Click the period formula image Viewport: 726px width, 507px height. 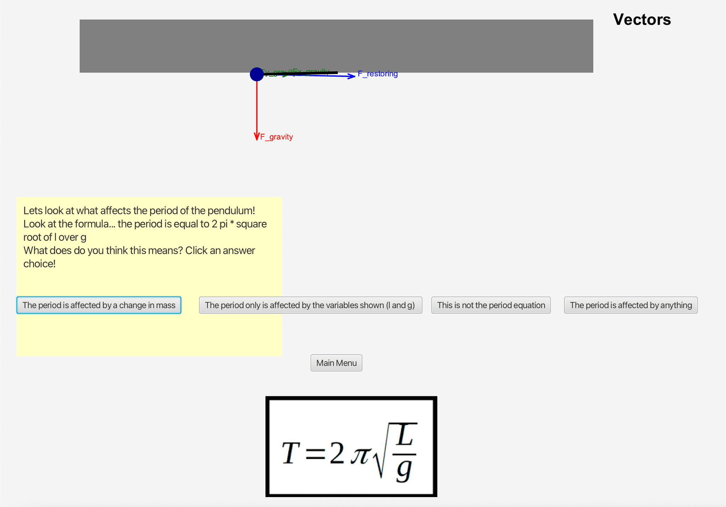pyautogui.click(x=351, y=446)
